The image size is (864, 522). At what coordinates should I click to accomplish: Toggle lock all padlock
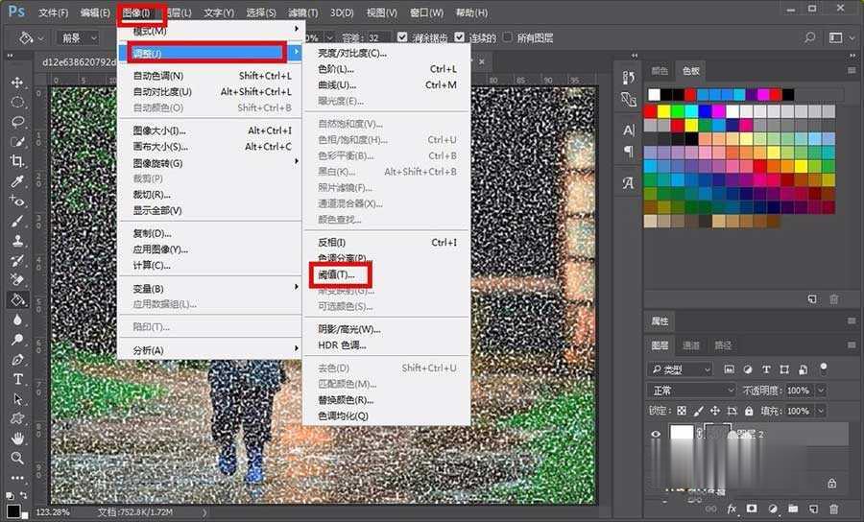749,411
